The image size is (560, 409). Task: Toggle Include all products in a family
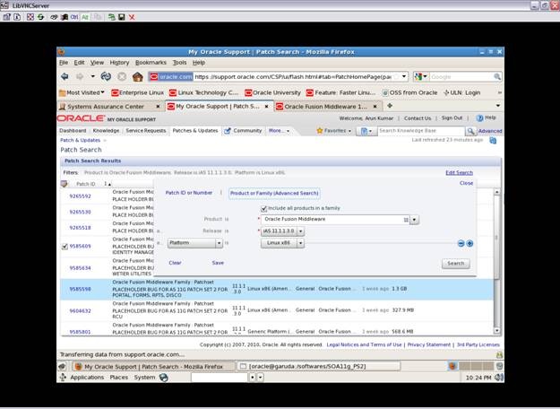tap(264, 208)
